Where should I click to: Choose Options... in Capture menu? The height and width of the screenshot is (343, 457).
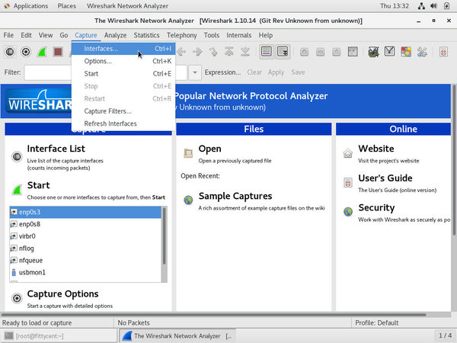click(123, 61)
